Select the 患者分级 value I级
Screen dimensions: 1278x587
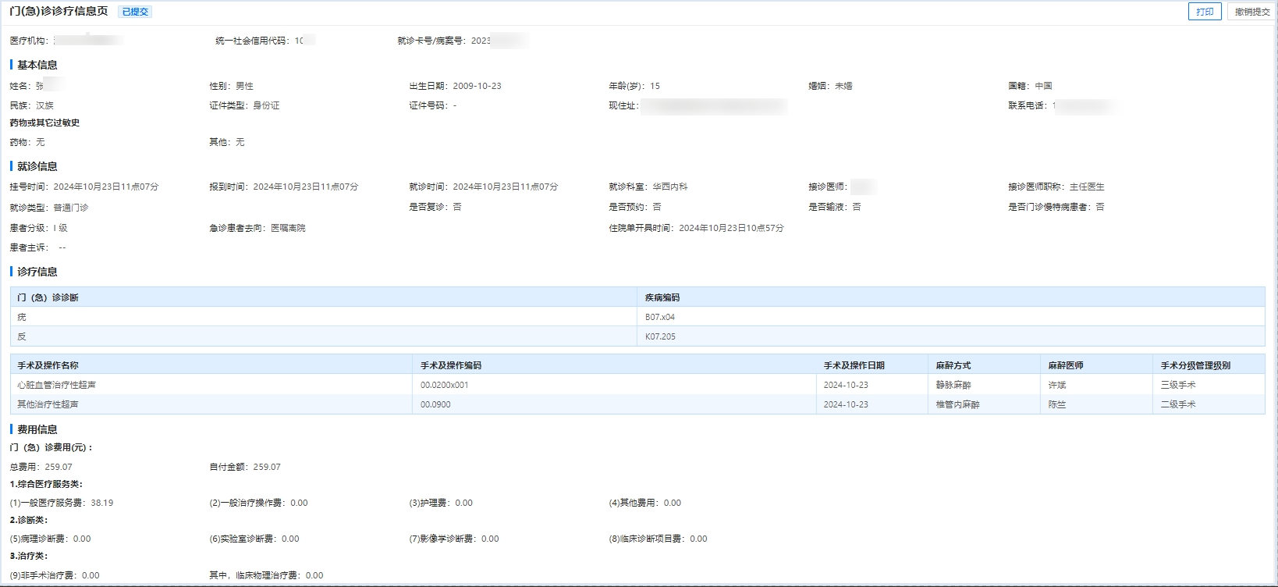click(x=60, y=228)
